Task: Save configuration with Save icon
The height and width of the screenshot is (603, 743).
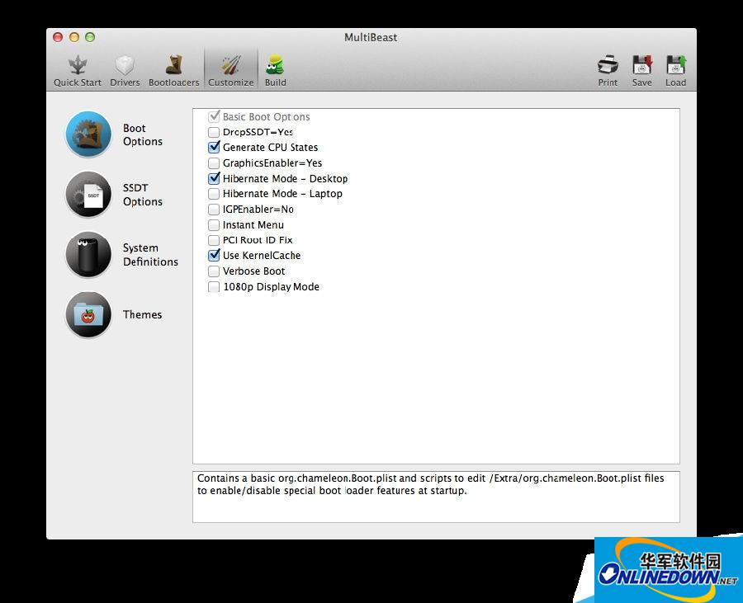Action: pyautogui.click(x=641, y=66)
